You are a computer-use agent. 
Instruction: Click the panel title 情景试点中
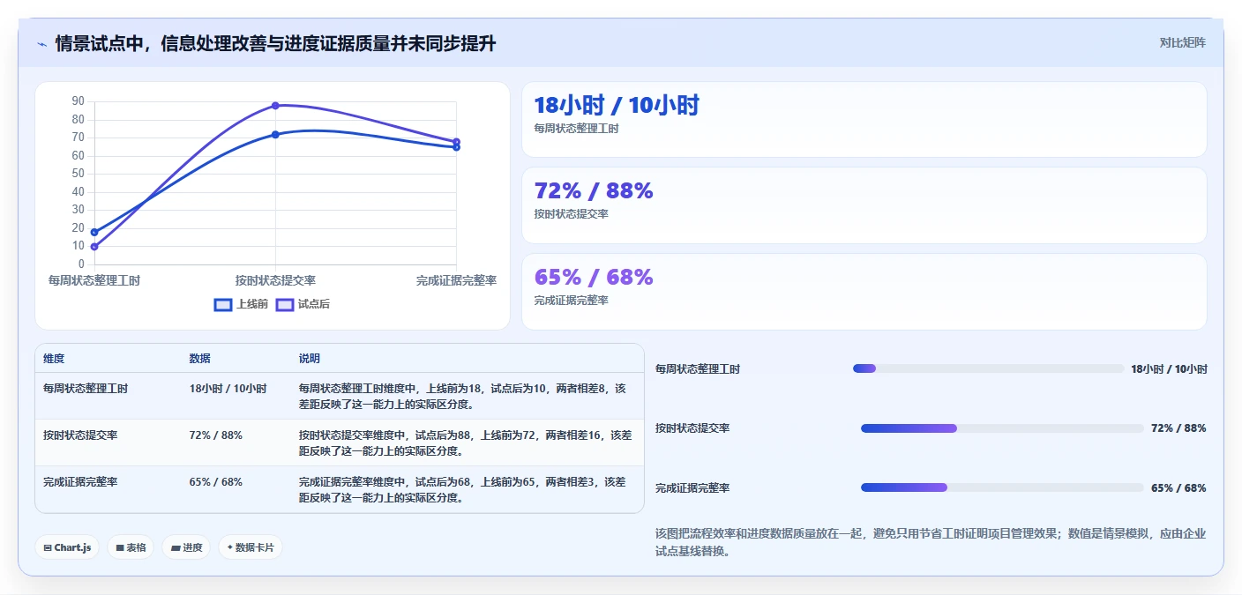tap(275, 43)
